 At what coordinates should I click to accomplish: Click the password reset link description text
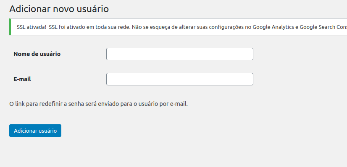98,104
